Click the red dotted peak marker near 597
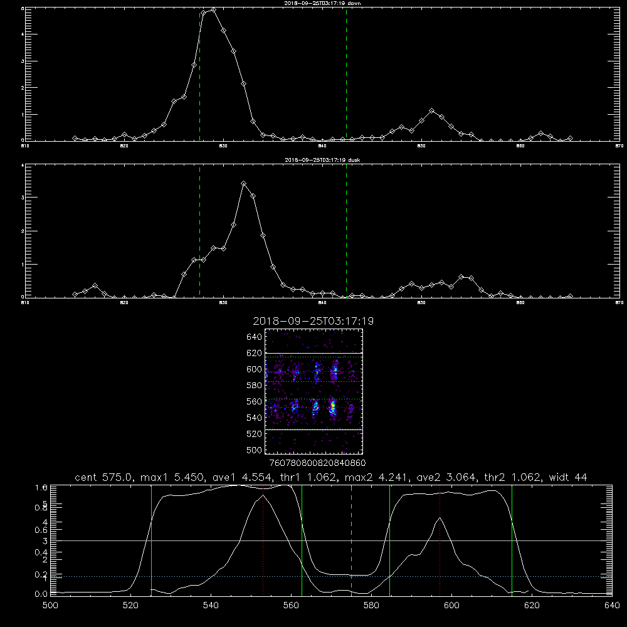The width and height of the screenshot is (627, 627). coord(440,540)
